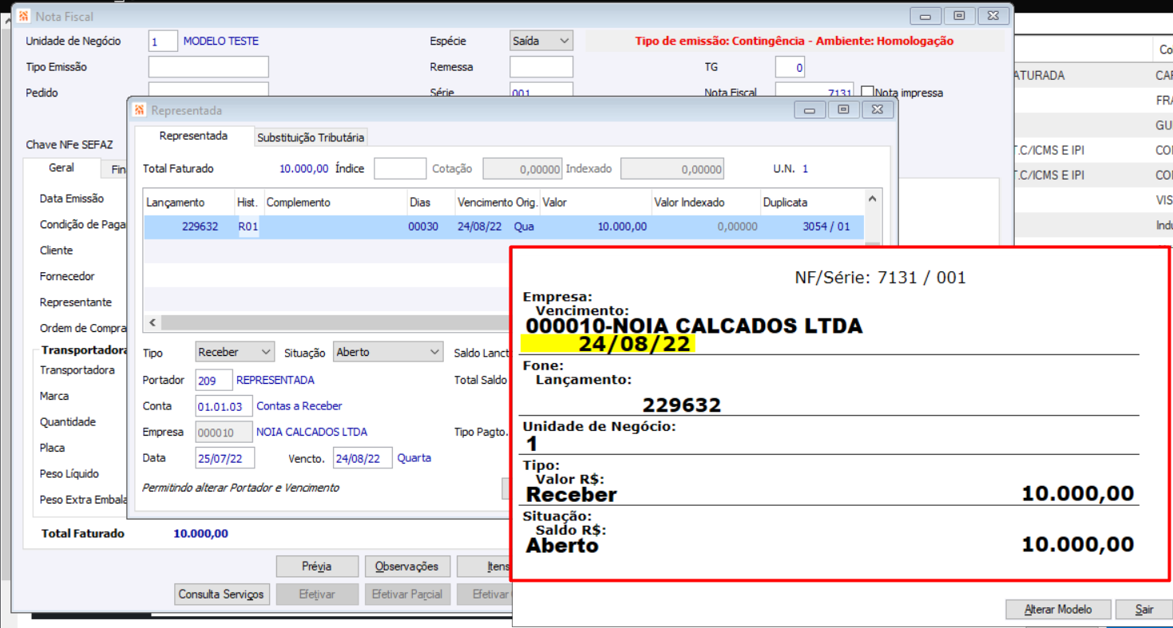This screenshot has width=1173, height=628.
Task: Click the R01 history cell
Action: [x=248, y=227]
